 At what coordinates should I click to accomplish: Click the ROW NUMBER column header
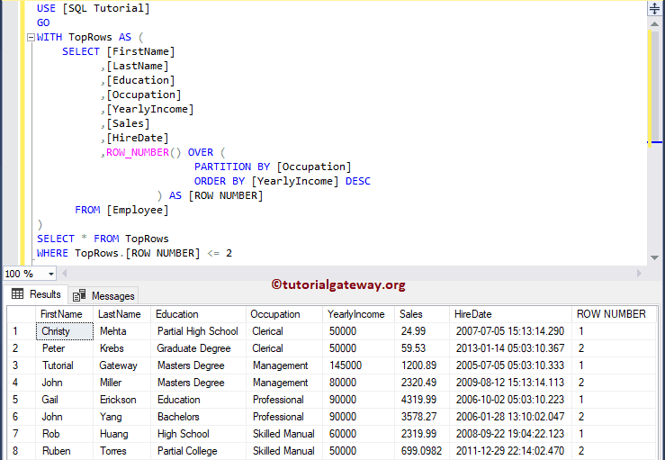point(611,314)
